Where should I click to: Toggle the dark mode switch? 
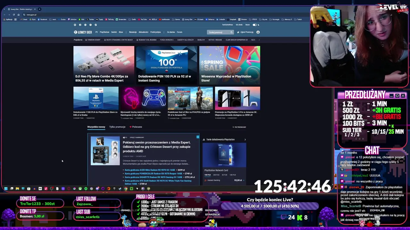[x=255, y=25]
